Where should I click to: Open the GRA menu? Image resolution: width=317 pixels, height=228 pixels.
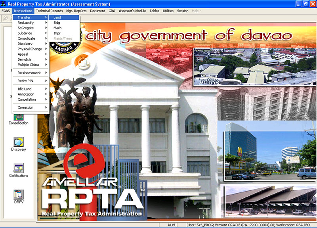coord(112,11)
